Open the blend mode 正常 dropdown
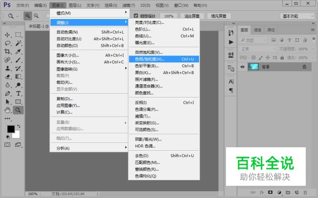This screenshot has height=198, width=318. click(x=258, y=49)
